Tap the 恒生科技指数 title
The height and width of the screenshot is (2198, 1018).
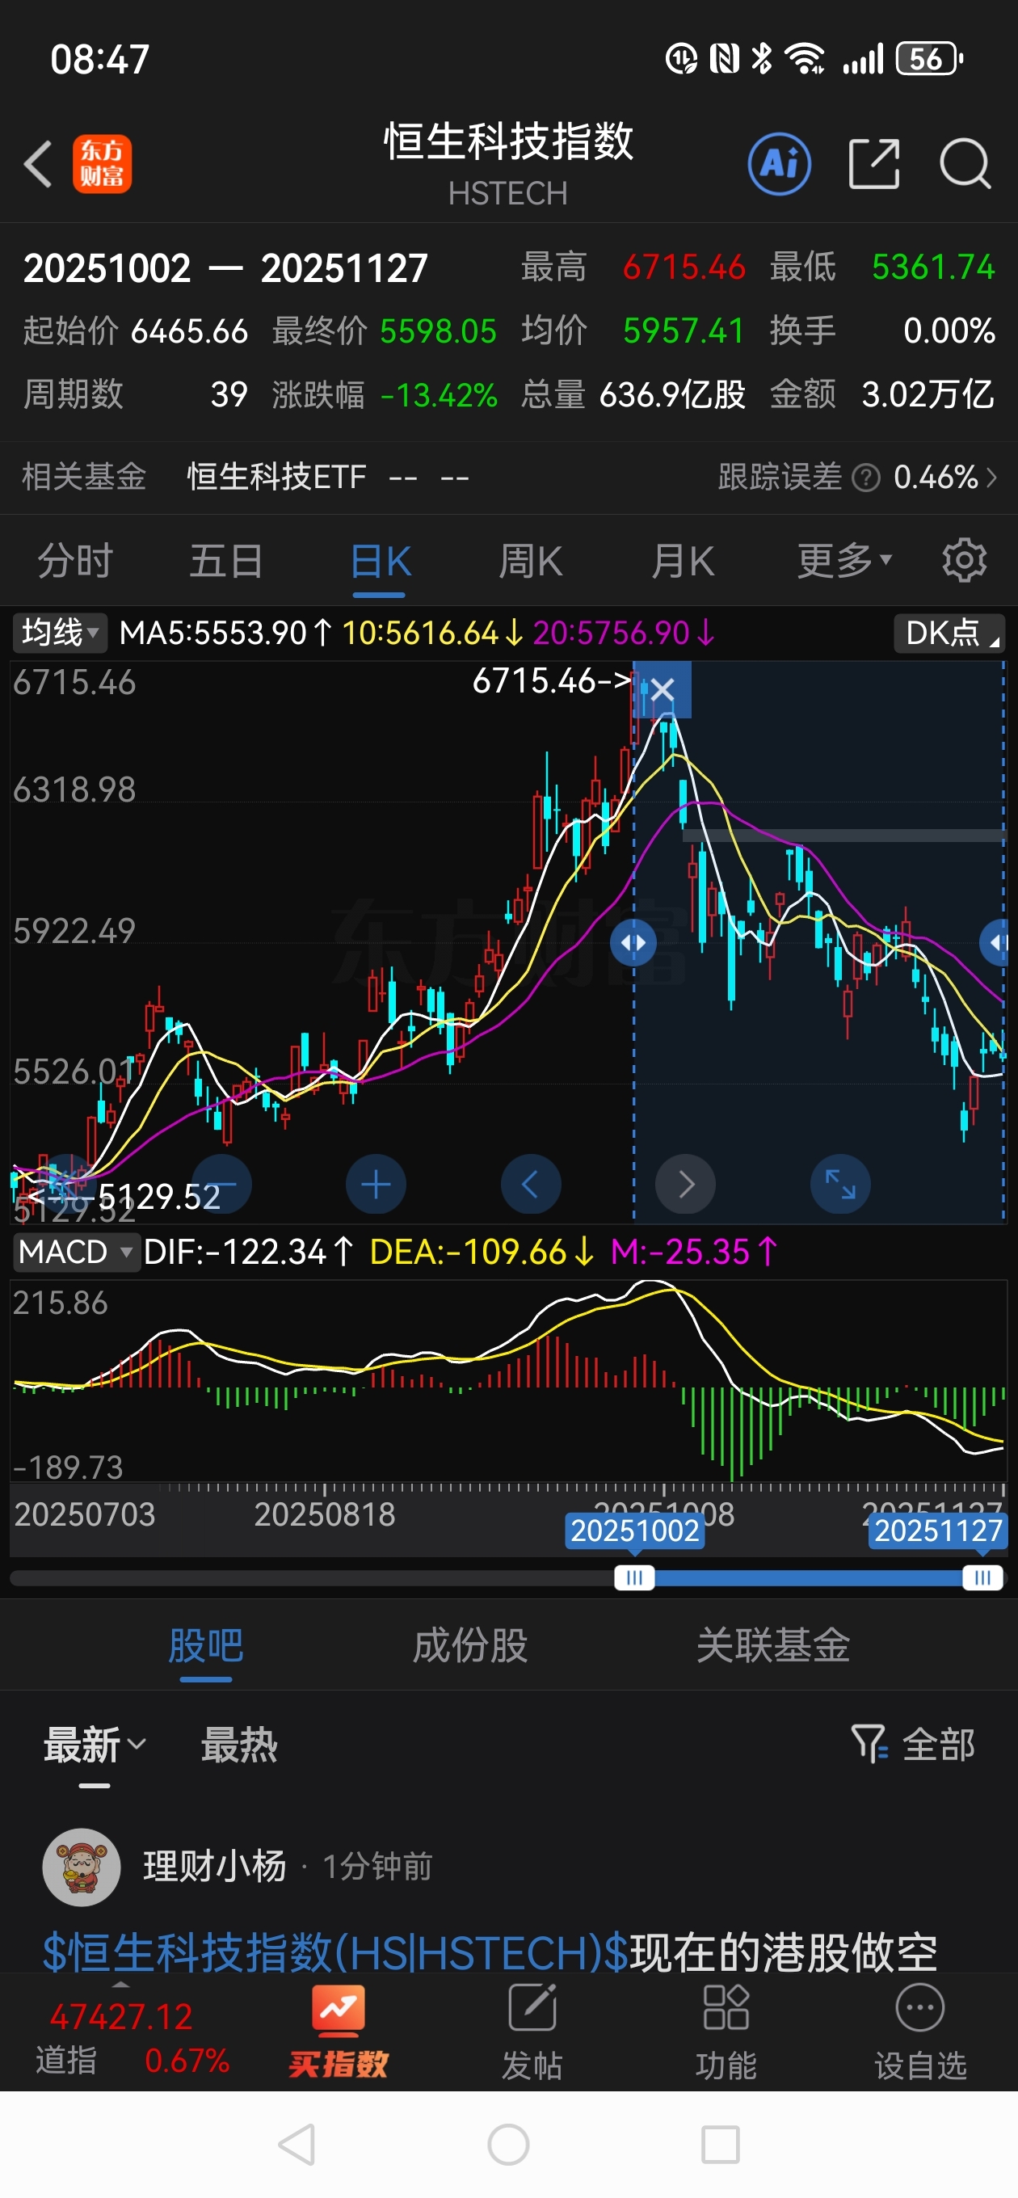click(x=508, y=141)
